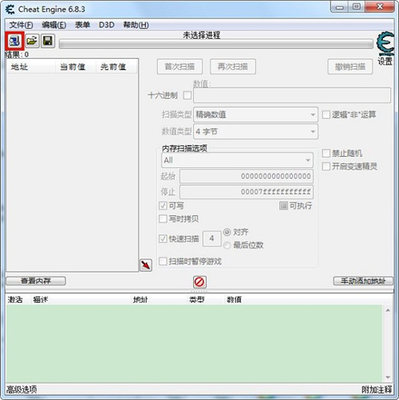Screen dimensions: 399x400
Task: Copy selected addresses with red arrow
Action: 146,265
